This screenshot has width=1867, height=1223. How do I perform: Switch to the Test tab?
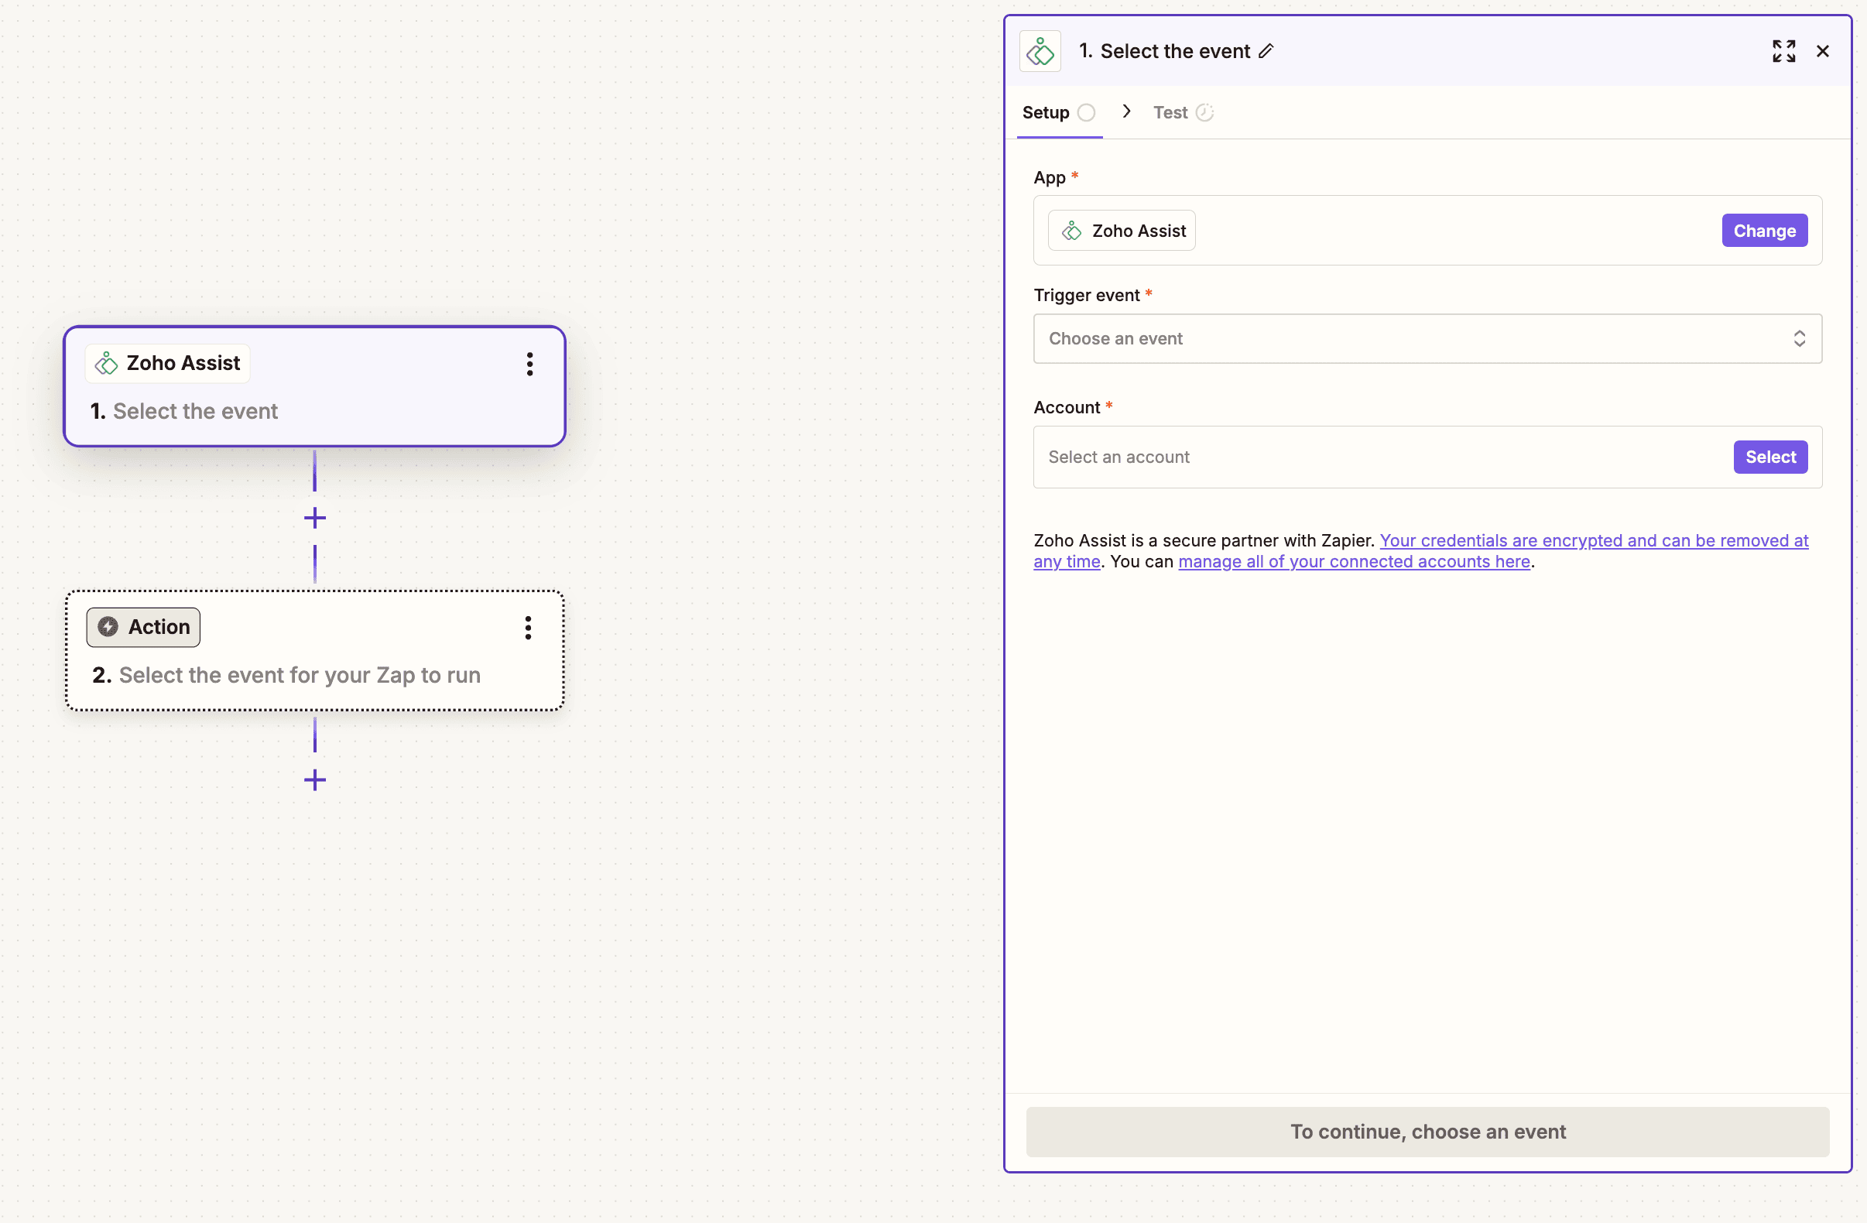tap(1170, 113)
